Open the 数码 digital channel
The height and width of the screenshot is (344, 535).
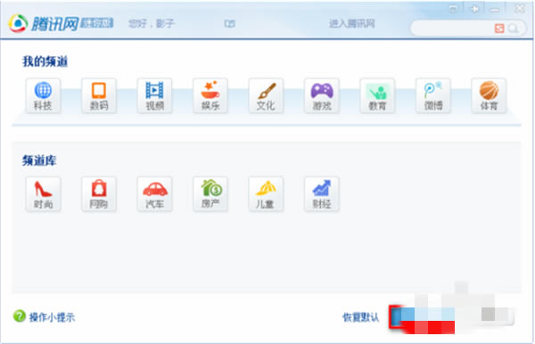click(x=99, y=95)
